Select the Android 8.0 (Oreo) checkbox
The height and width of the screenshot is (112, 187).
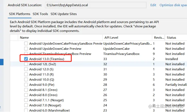click(26, 95)
